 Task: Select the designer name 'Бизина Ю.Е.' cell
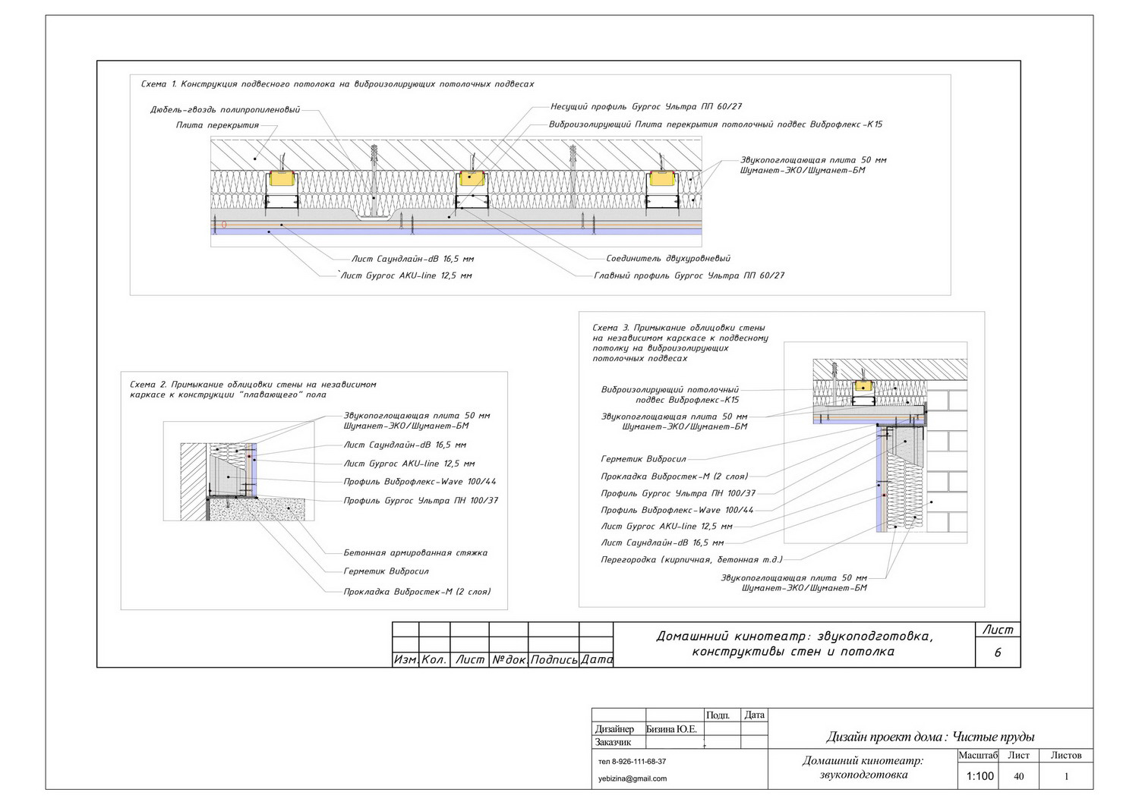(671, 729)
